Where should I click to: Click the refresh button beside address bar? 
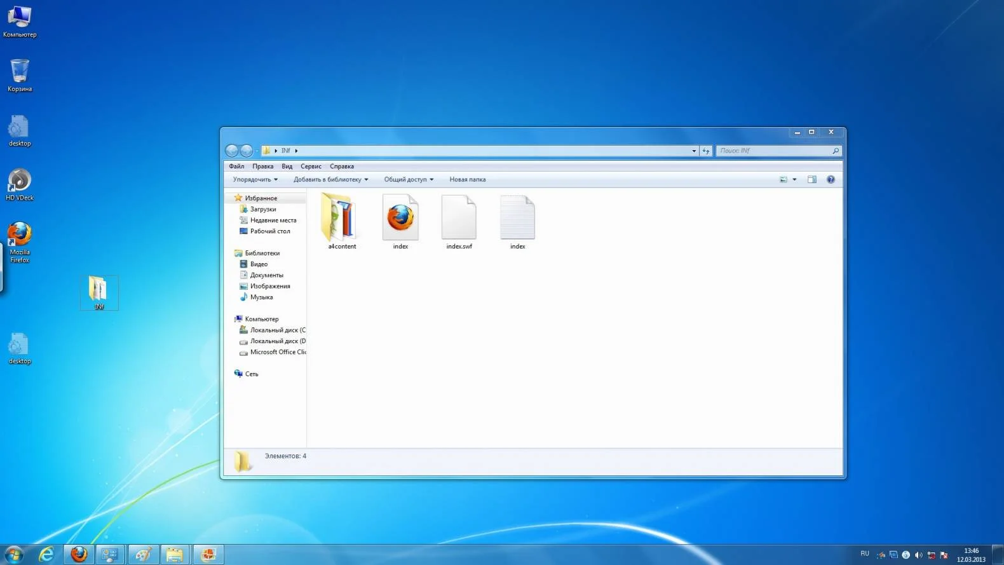705,151
